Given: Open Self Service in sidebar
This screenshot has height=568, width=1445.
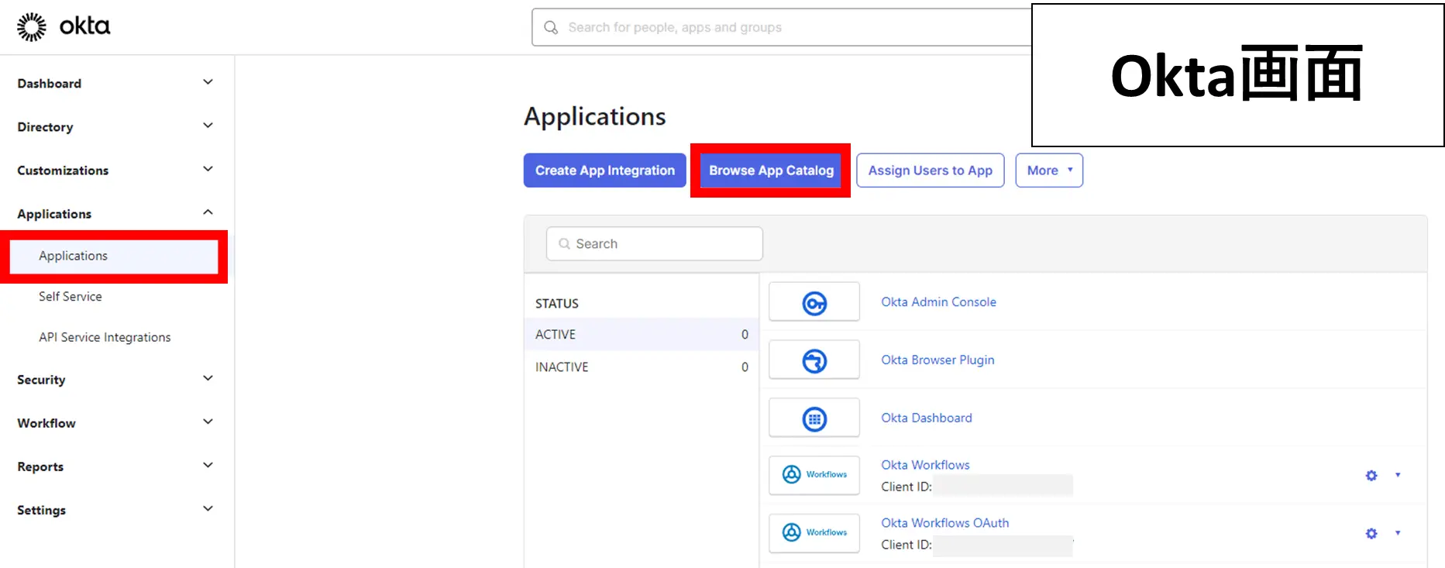Looking at the screenshot, I should pyautogui.click(x=71, y=296).
